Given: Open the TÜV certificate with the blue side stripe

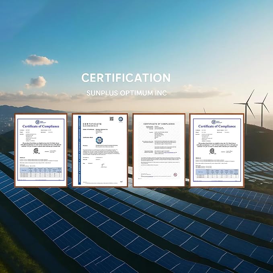Looking at the screenshot, I should pos(100,150).
